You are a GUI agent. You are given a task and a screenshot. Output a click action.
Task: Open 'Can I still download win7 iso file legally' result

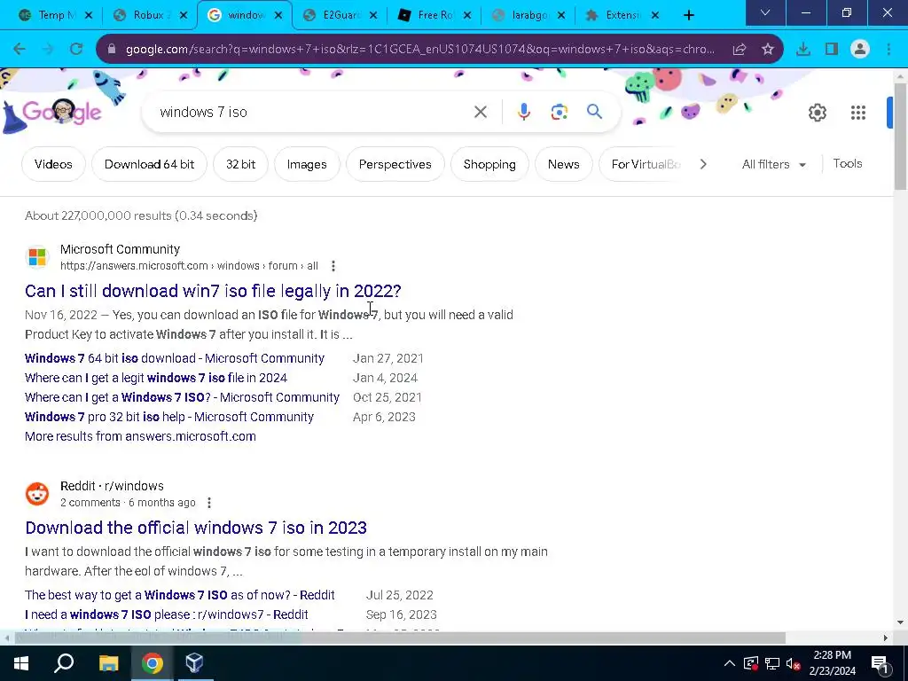click(x=213, y=291)
